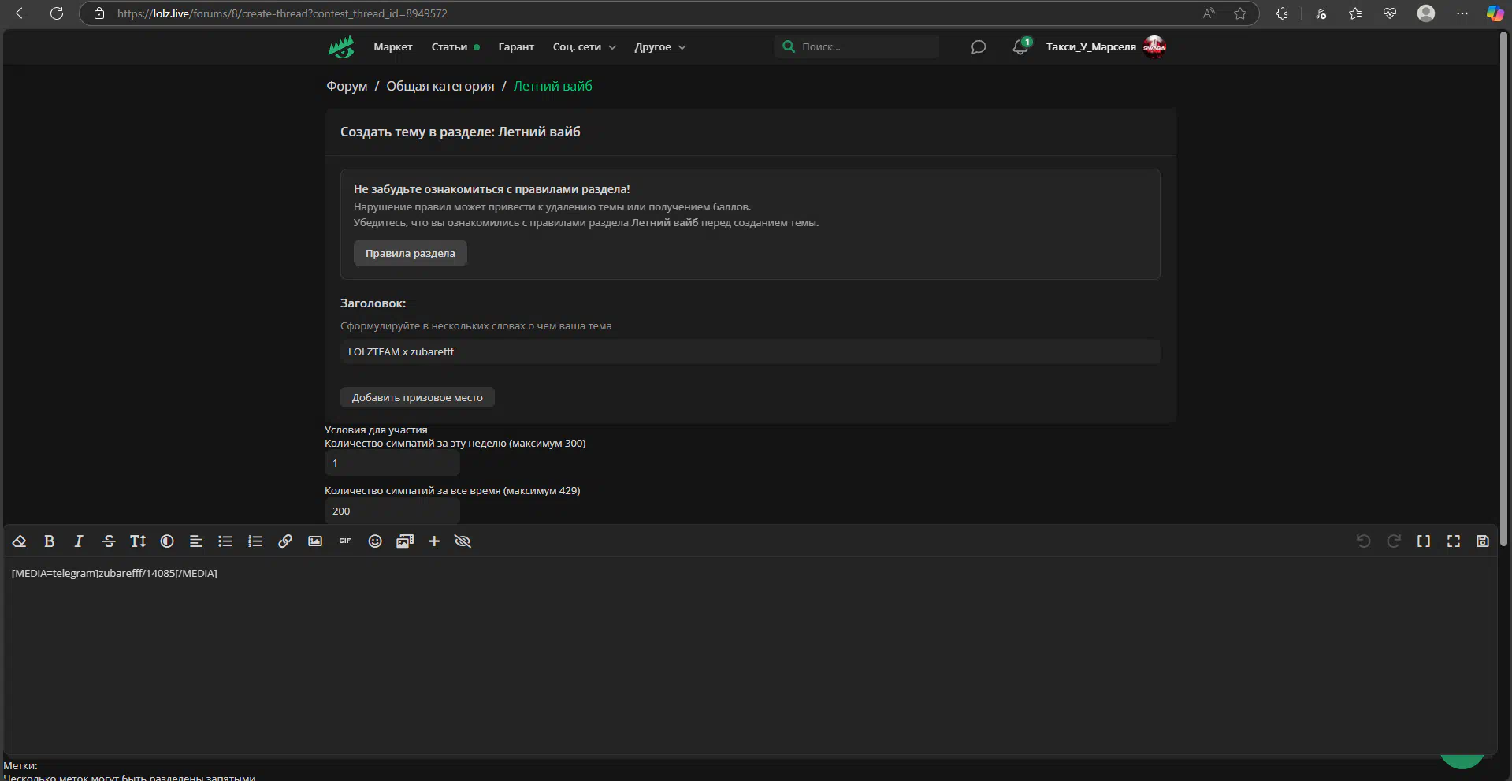Insert an image into post

point(315,541)
